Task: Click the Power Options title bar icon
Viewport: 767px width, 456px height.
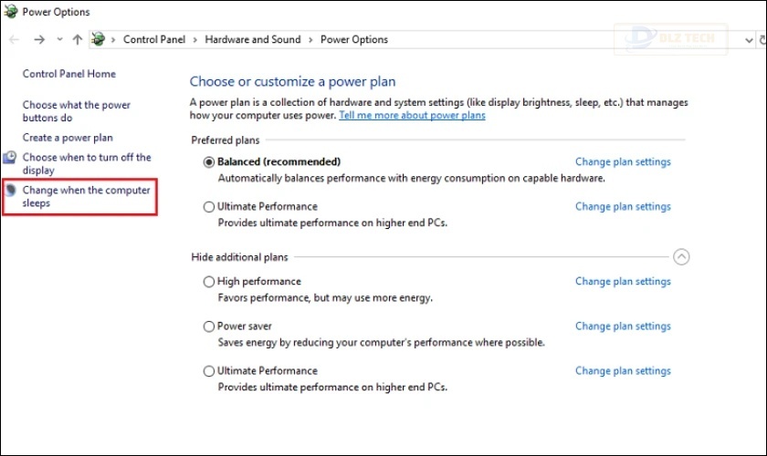Action: click(x=10, y=12)
